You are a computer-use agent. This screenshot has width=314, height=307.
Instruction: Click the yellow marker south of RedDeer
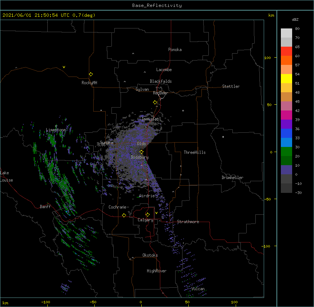pyautogui.click(x=155, y=102)
